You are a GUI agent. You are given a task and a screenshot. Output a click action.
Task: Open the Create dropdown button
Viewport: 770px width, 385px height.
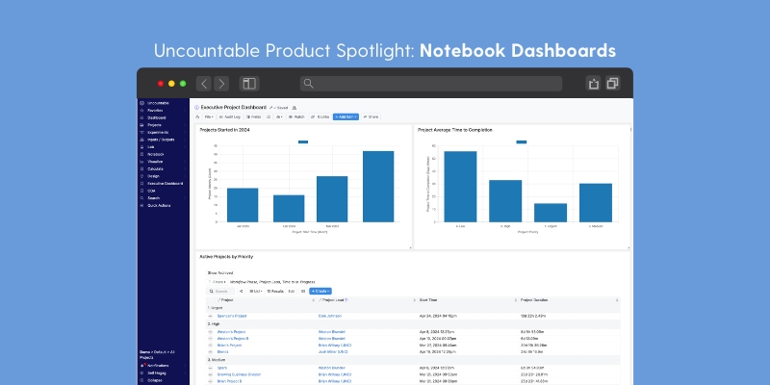(x=321, y=292)
